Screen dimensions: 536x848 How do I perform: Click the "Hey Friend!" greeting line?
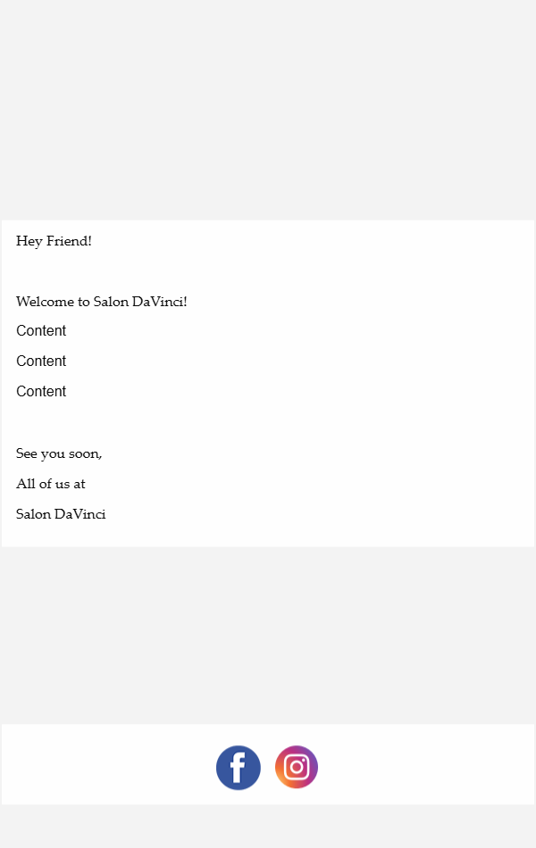[54, 241]
